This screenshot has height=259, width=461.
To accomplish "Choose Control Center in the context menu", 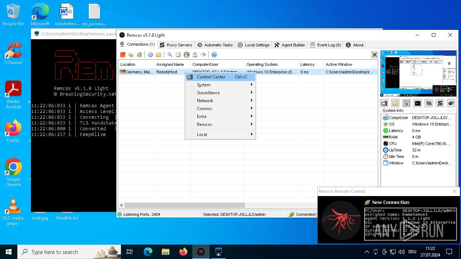I will click(220, 77).
